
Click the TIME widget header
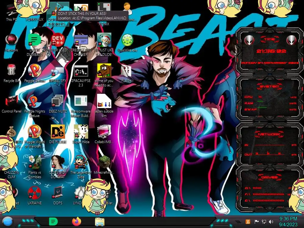click(270, 39)
